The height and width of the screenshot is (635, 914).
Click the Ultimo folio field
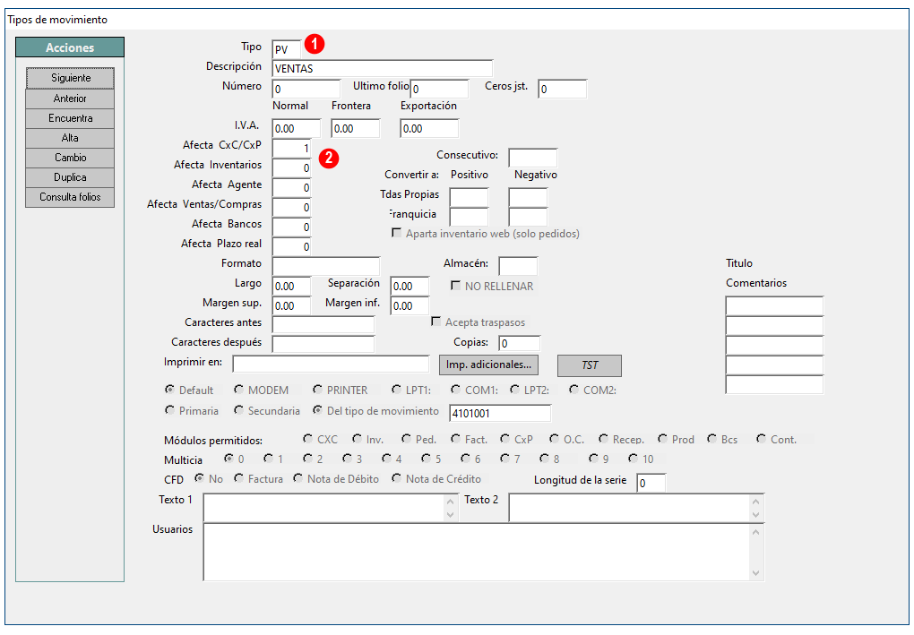coord(439,90)
